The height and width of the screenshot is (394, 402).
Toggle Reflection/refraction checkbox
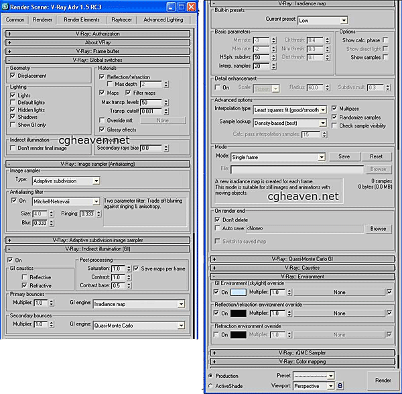pos(102,77)
